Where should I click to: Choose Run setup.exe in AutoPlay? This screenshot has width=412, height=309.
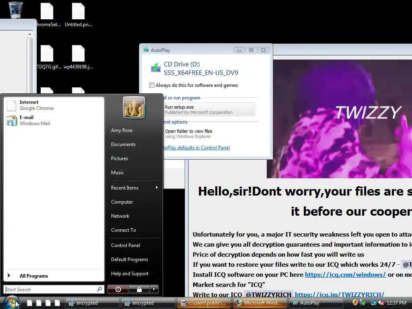click(x=209, y=109)
